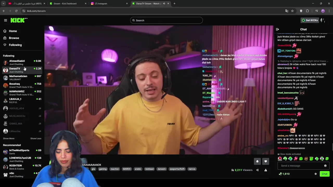Select the narcos tag
Image resolution: width=333 pixels, height=187 pixels.
click(x=192, y=169)
